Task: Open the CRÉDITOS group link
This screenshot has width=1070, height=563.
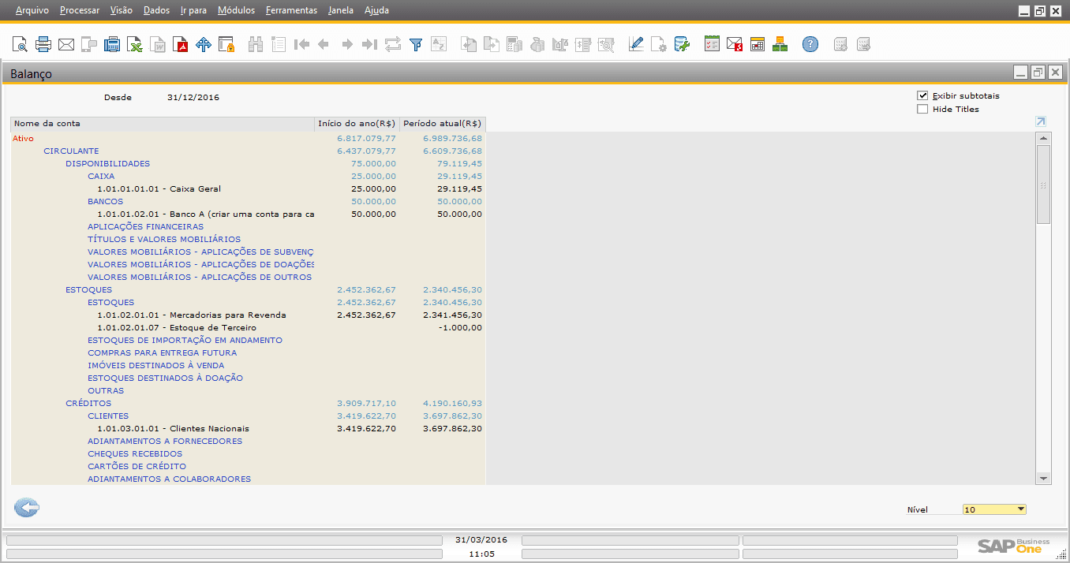Action: (x=88, y=403)
